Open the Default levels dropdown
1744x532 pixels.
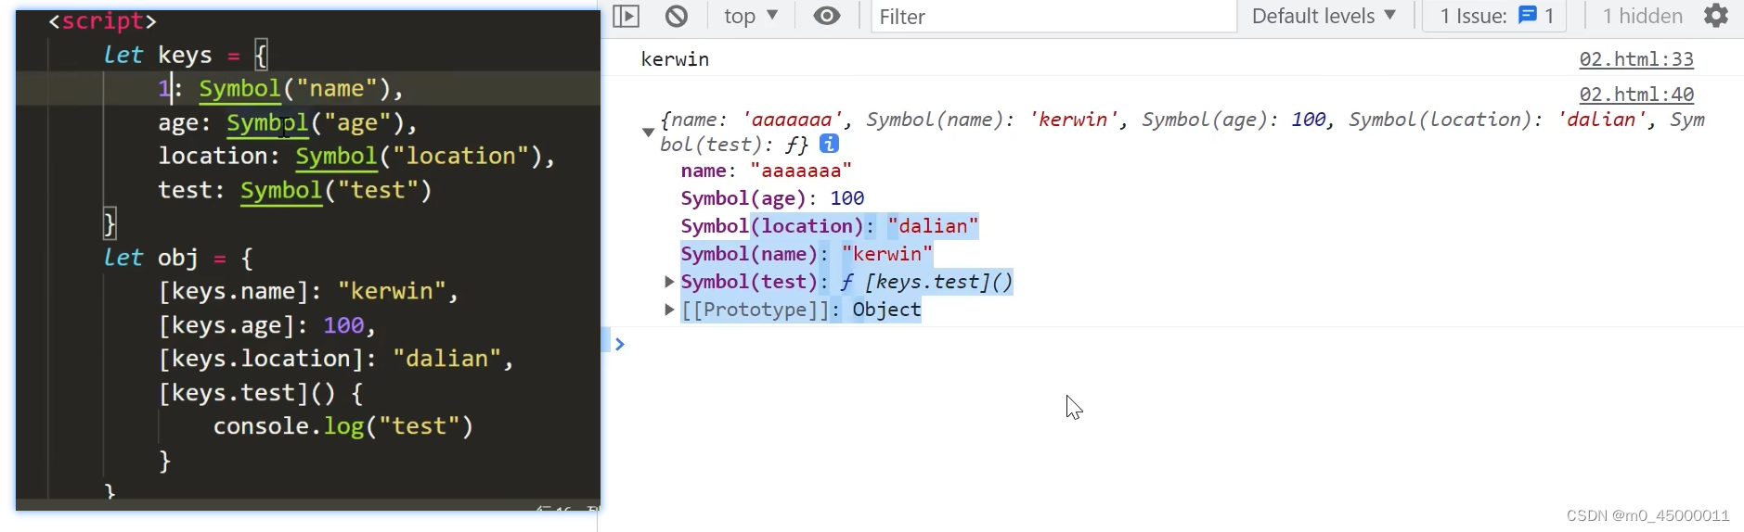point(1324,16)
